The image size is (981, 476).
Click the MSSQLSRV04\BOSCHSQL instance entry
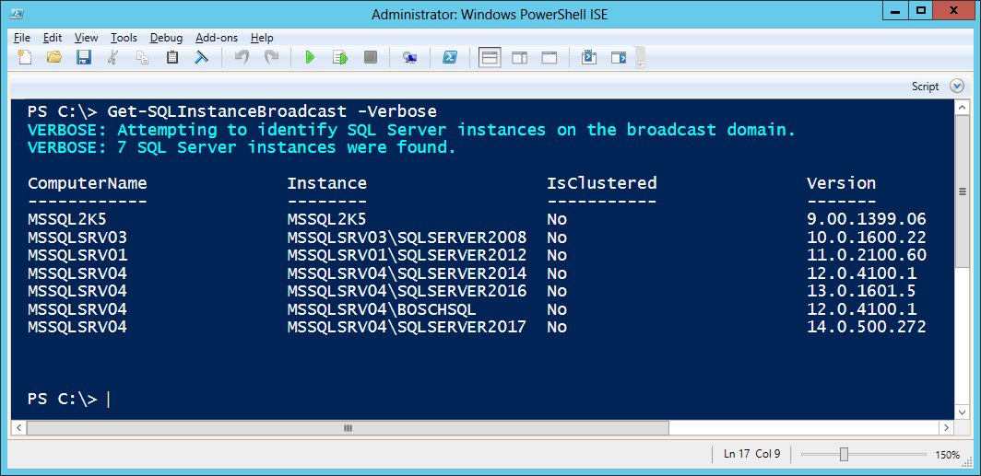coord(382,310)
